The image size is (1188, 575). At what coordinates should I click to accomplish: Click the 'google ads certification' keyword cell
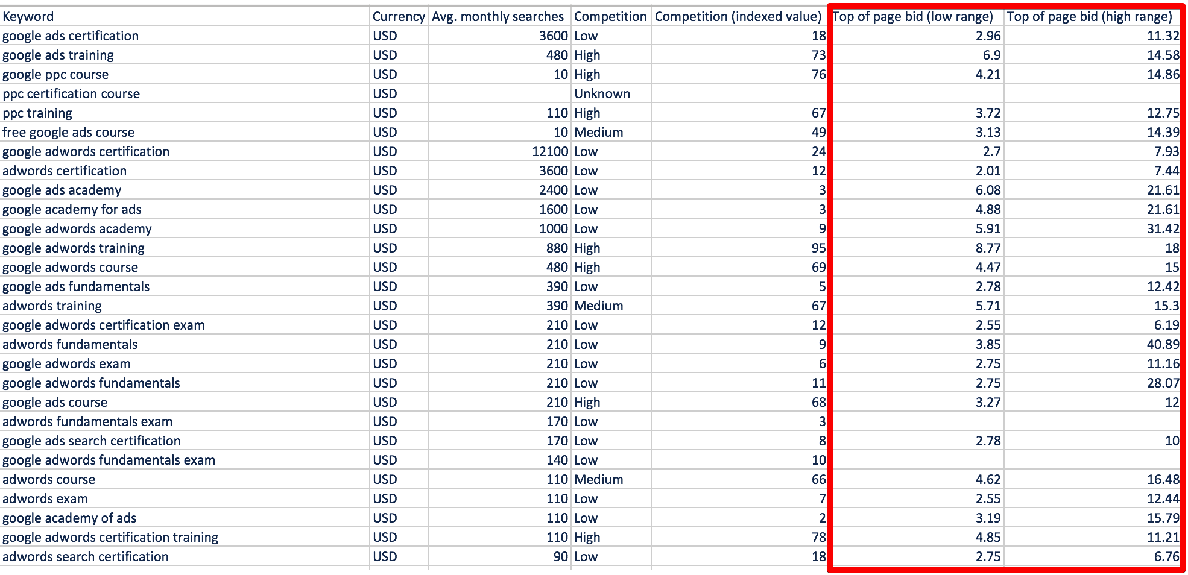pos(185,36)
